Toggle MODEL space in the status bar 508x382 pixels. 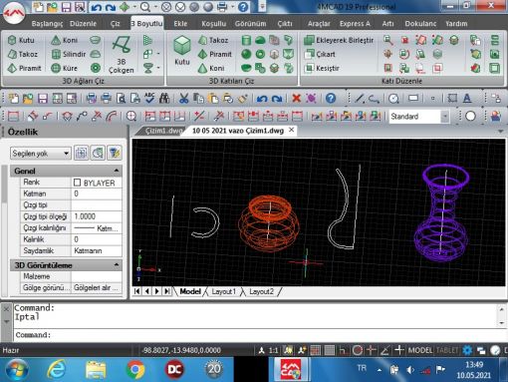420,350
